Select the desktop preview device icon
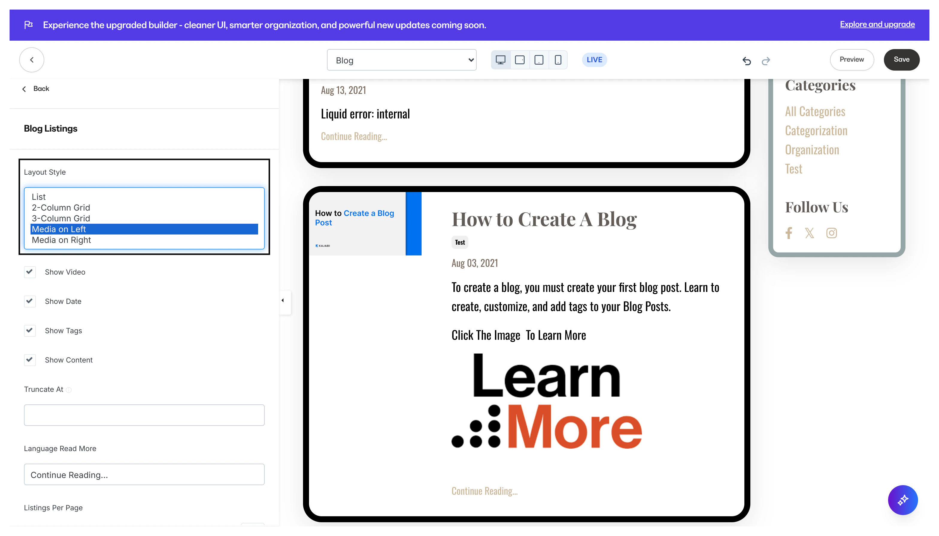 [x=500, y=60]
